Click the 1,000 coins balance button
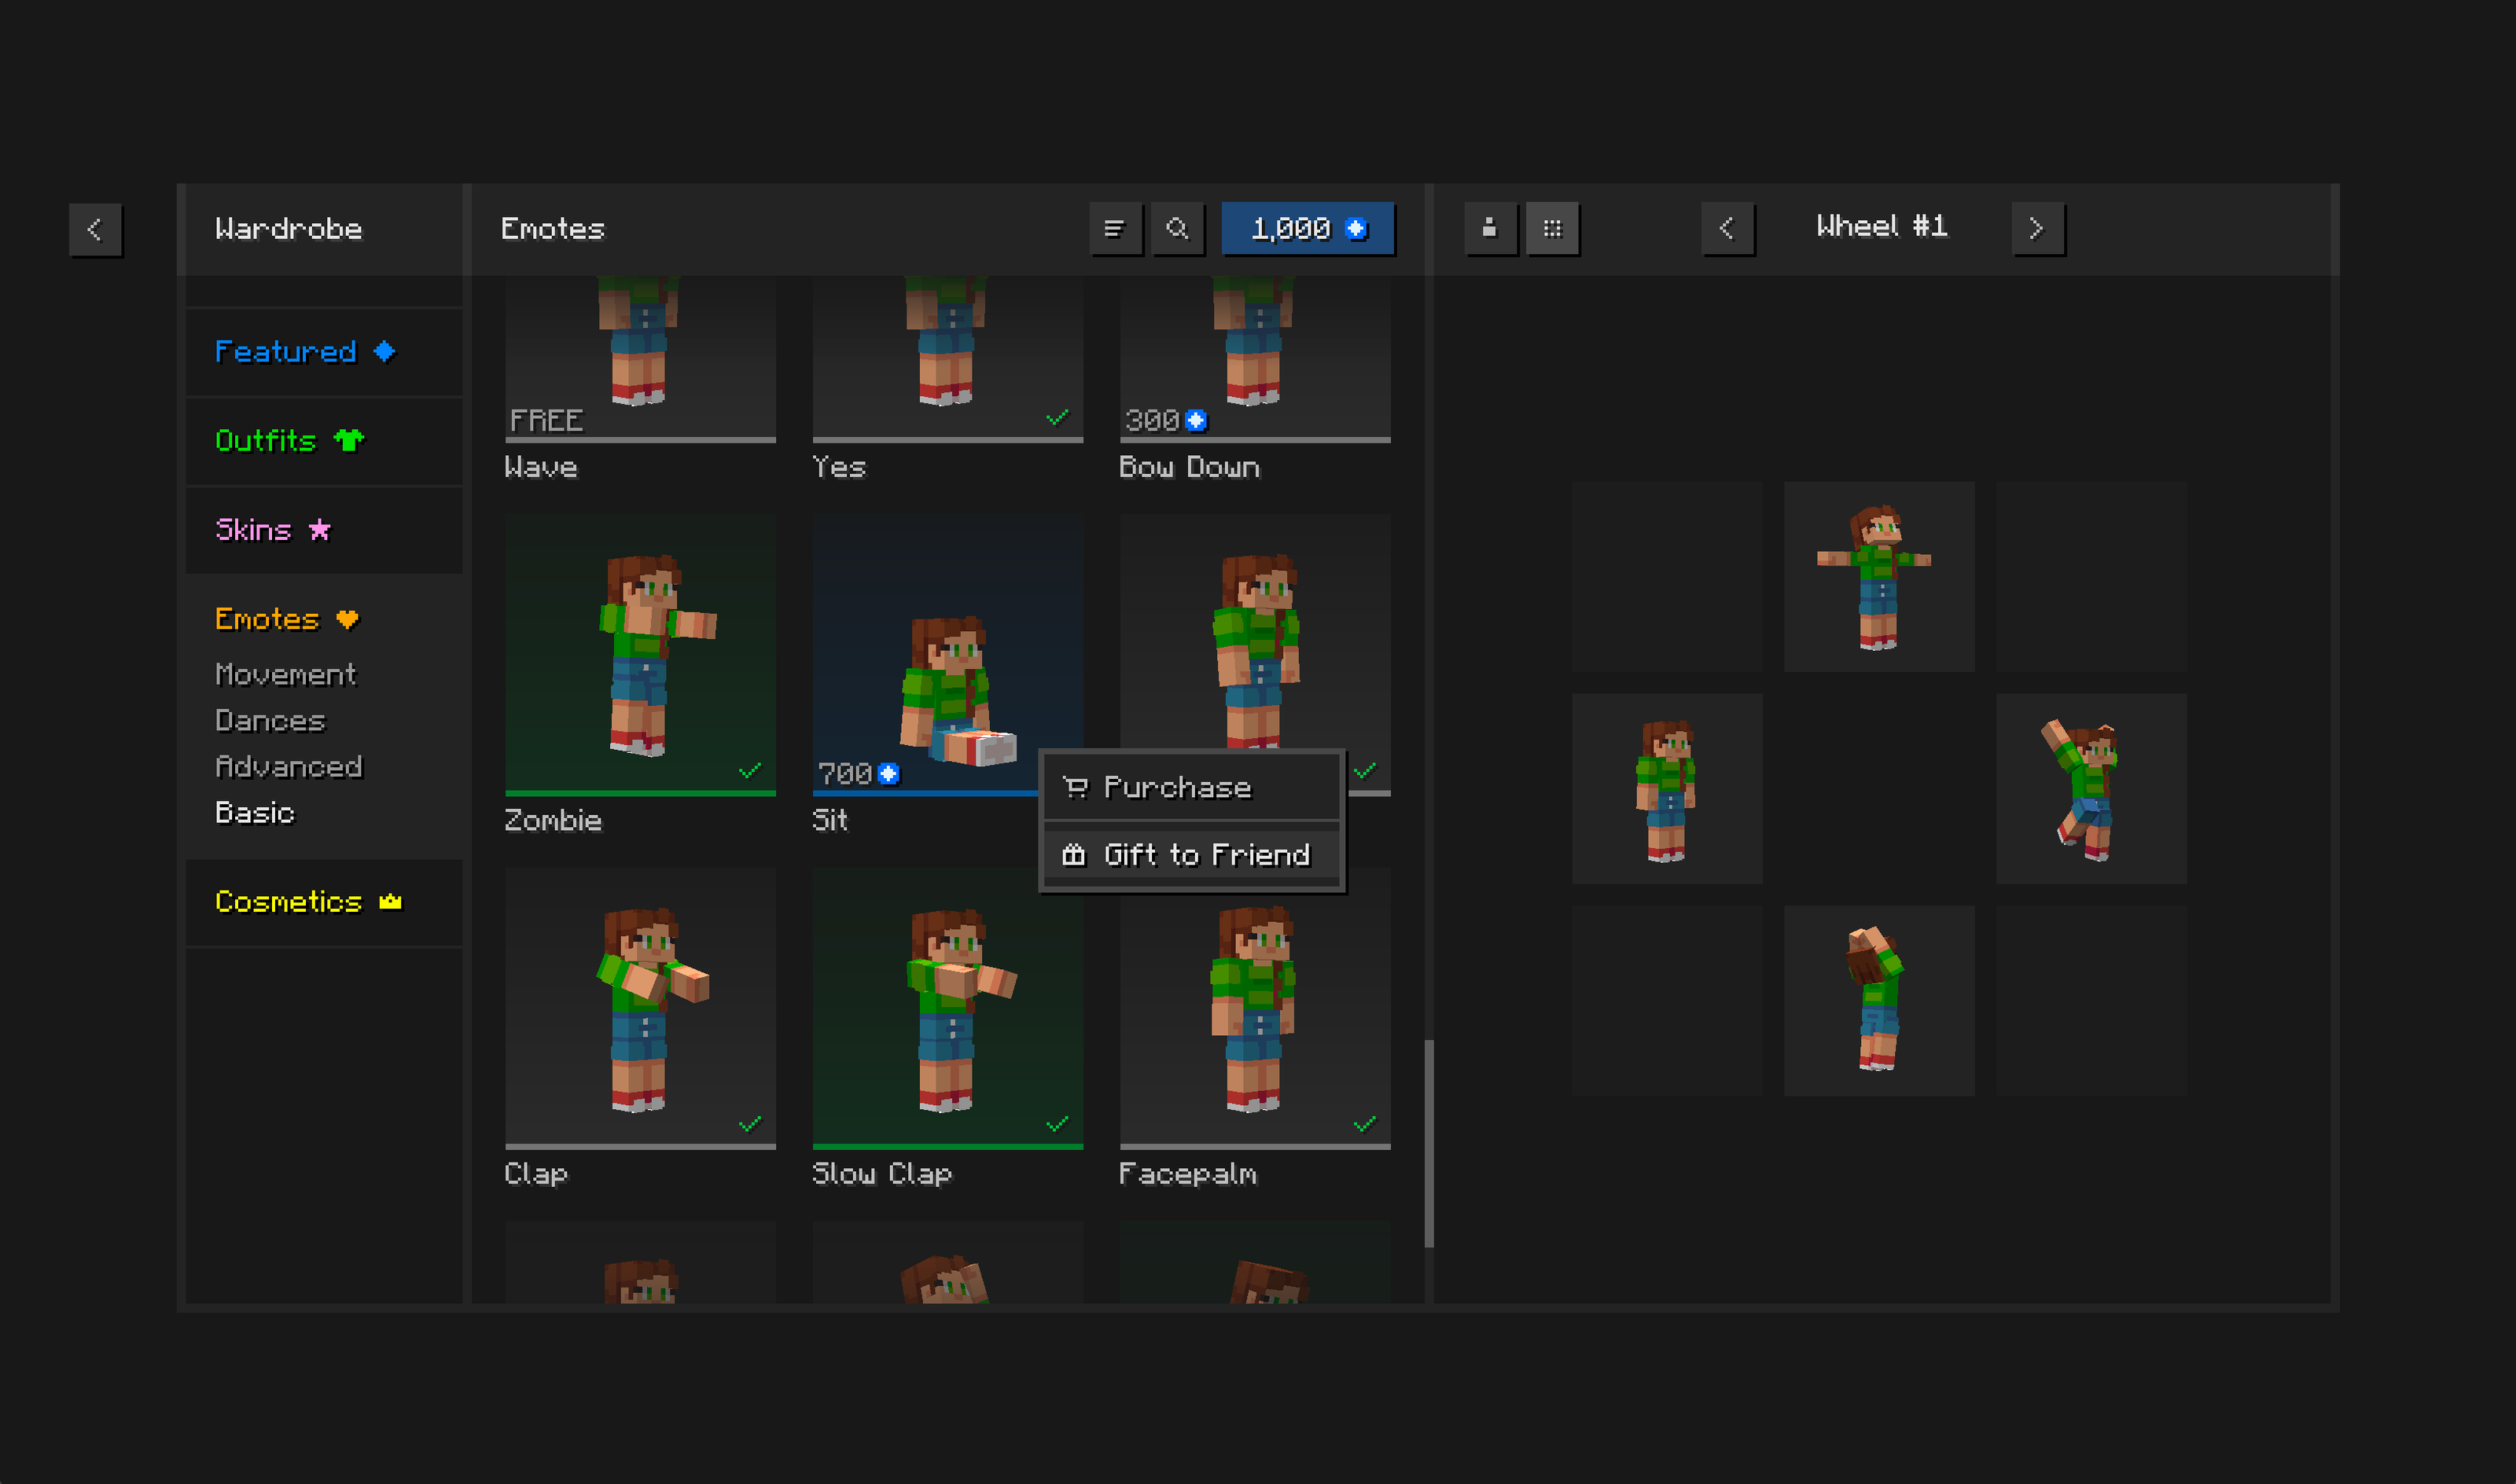Screen dimensions: 2516x1484 pos(1307,229)
